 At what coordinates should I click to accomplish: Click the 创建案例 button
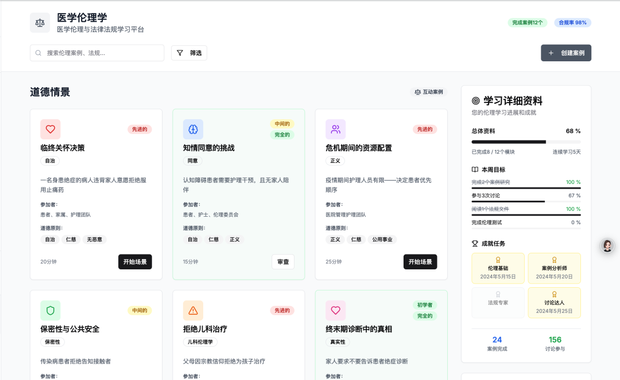565,53
